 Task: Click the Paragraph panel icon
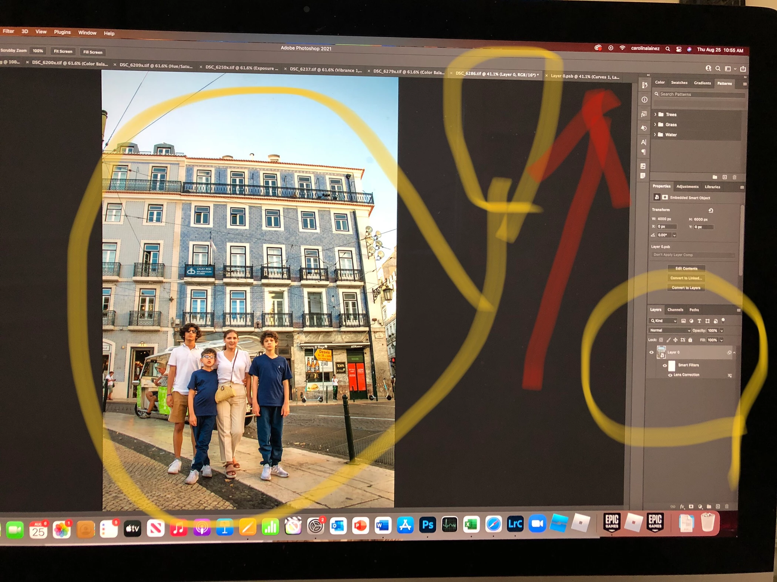pyautogui.click(x=643, y=152)
